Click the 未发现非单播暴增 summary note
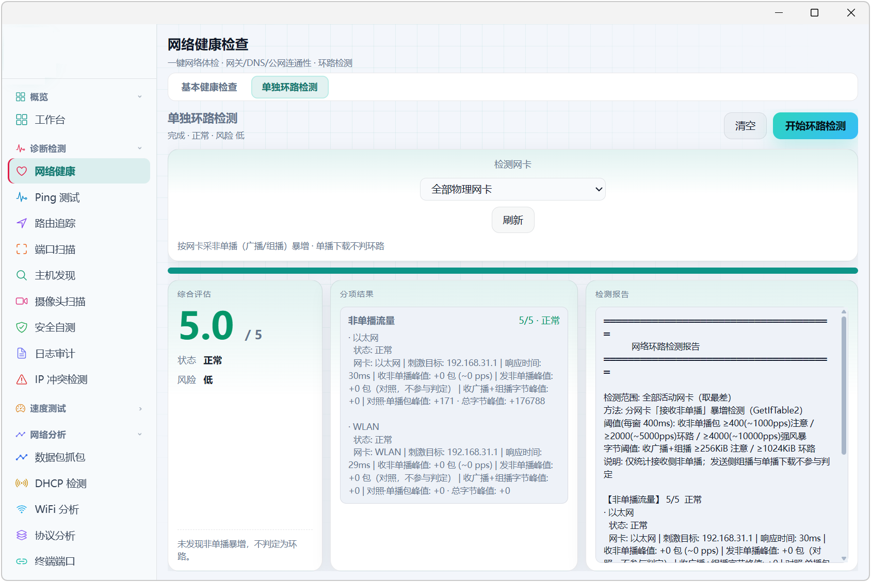 [x=237, y=550]
